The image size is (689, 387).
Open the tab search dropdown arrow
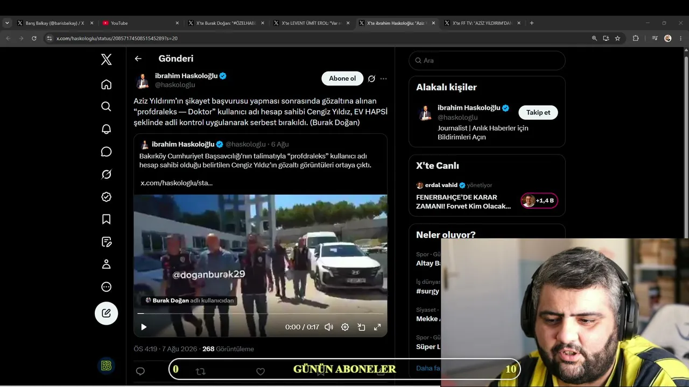point(7,23)
